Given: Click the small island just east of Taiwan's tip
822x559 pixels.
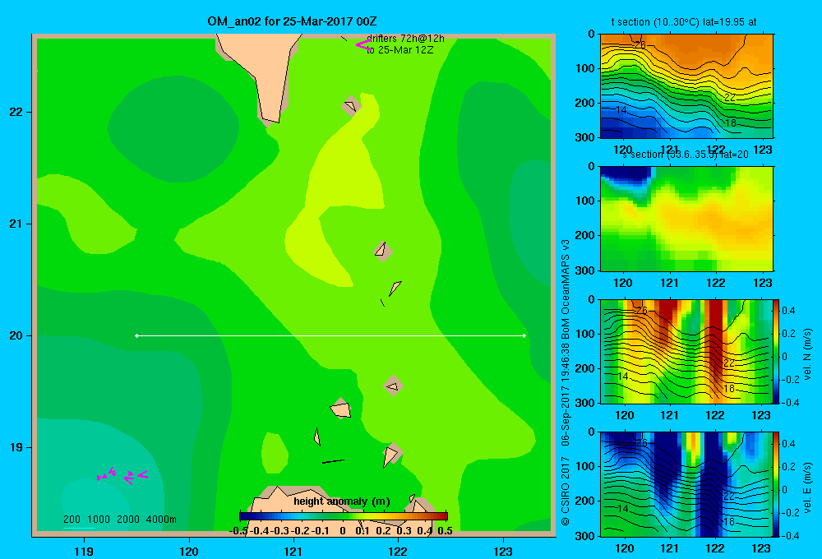Looking at the screenshot, I should coord(351,106).
